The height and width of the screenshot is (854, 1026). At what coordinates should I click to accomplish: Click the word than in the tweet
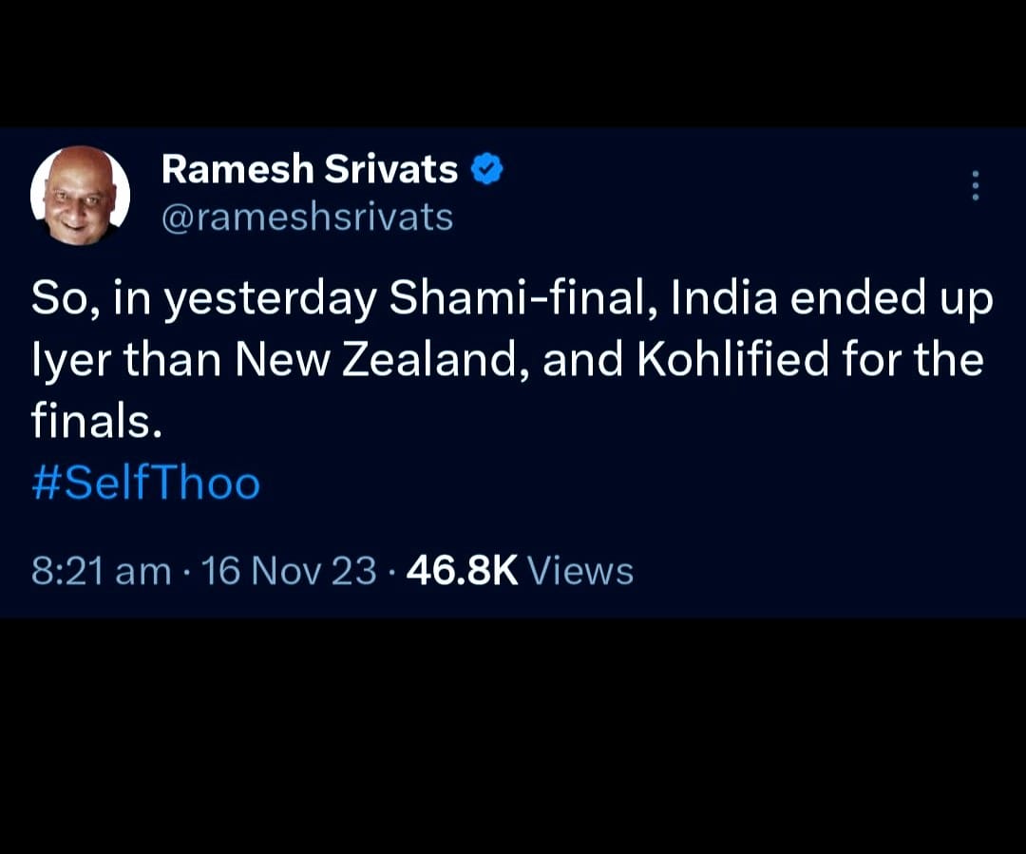coord(173,359)
